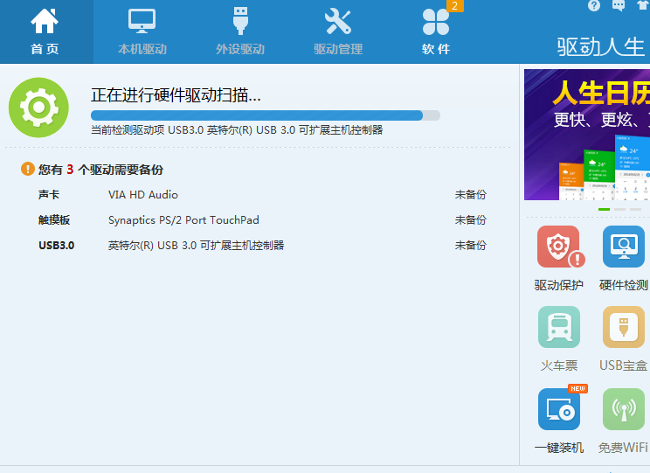
Task: Click VIA HD Audio driver name
Action: pos(143,195)
